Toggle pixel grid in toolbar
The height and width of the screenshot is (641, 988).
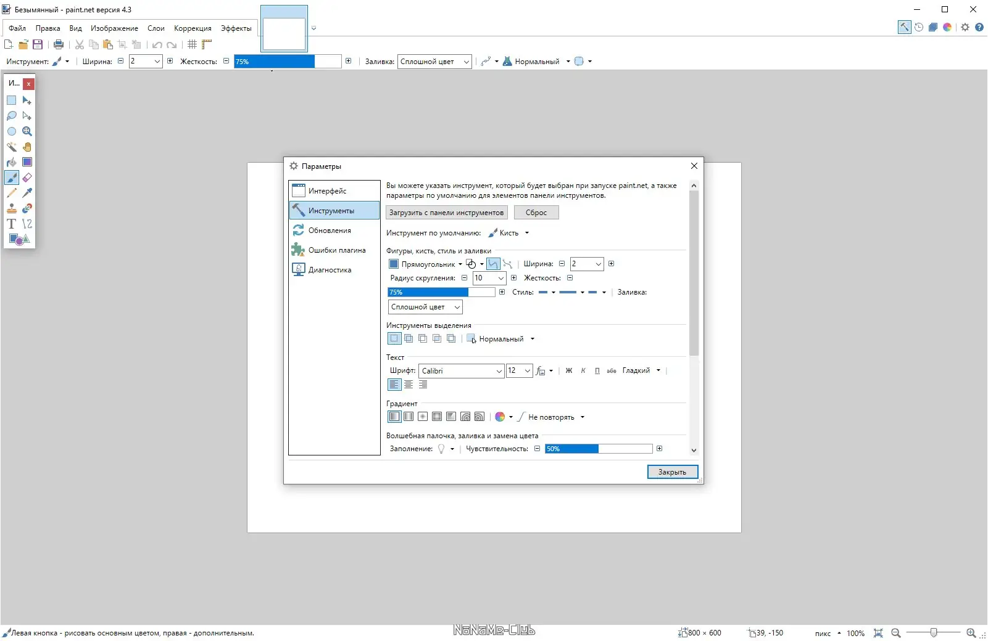193,44
